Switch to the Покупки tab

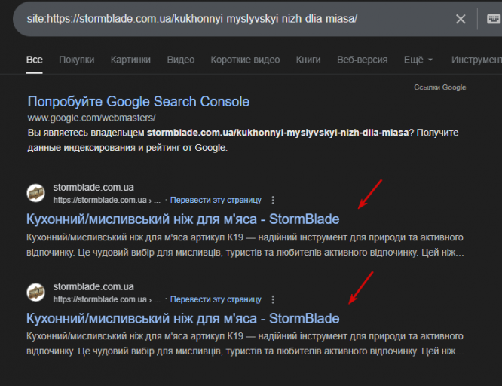77,60
